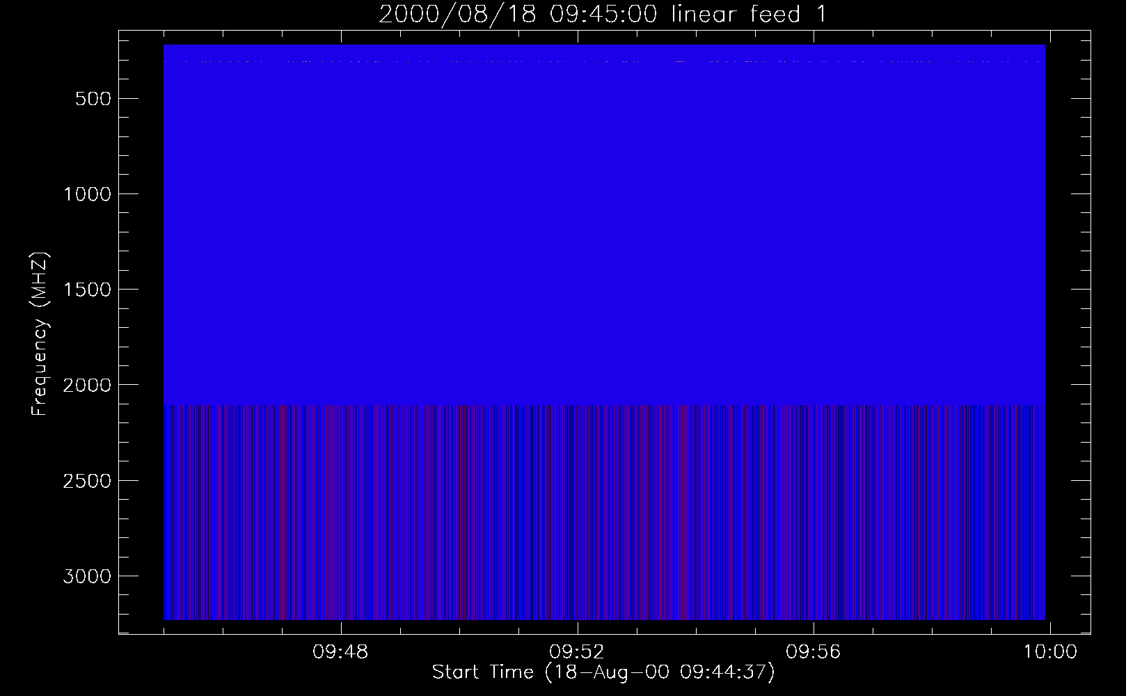Click the 3000 frequency tick label
Screen dimensions: 1126x696
click(87, 576)
